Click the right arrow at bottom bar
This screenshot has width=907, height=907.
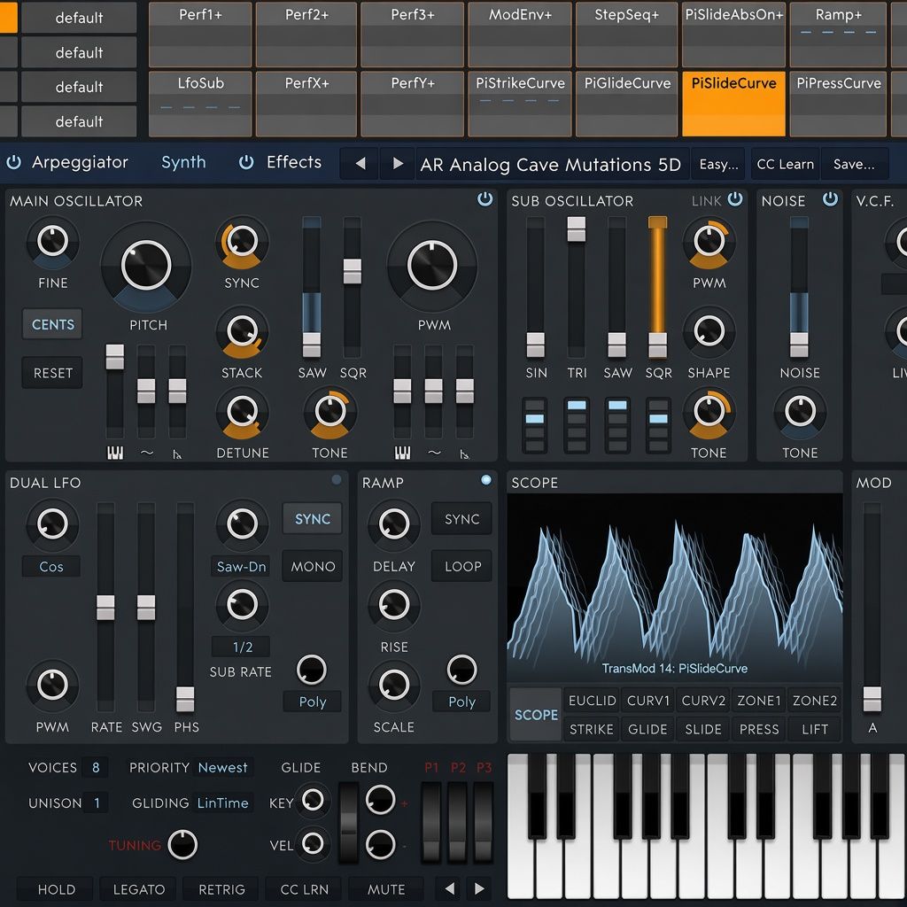(479, 888)
